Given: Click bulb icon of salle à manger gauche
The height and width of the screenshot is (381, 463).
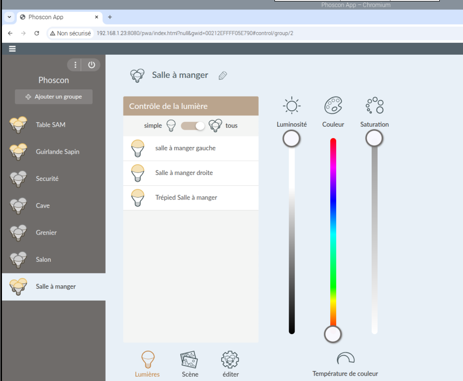Looking at the screenshot, I should click(138, 148).
